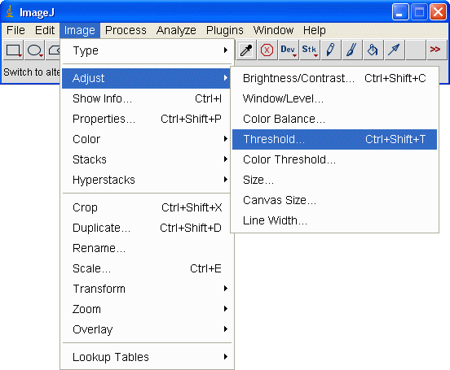Open the Process menu
The height and width of the screenshot is (370, 450).
click(x=126, y=30)
